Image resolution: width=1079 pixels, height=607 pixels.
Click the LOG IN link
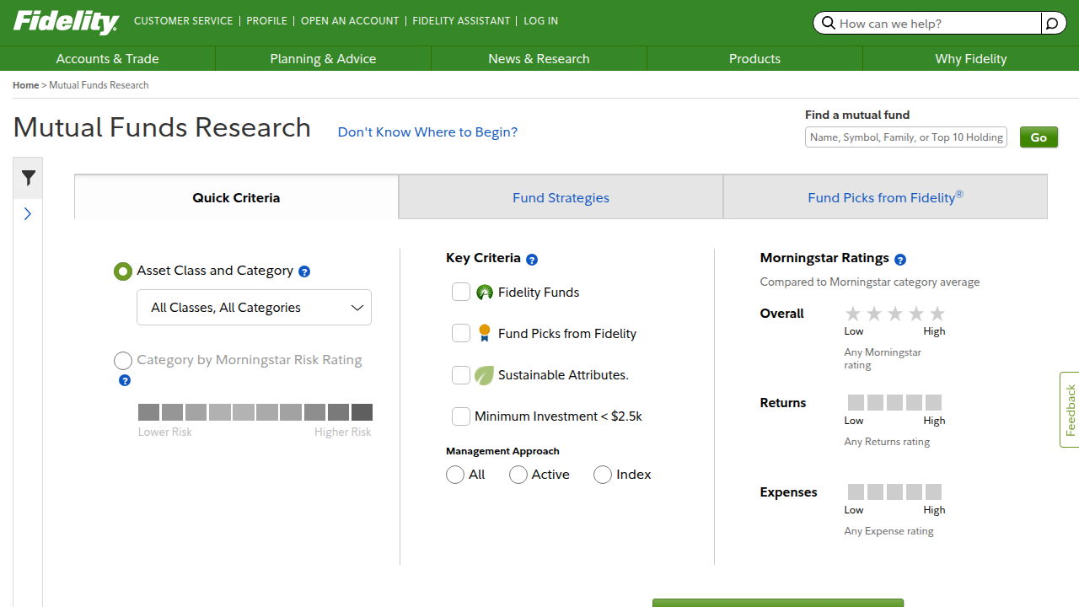click(540, 21)
